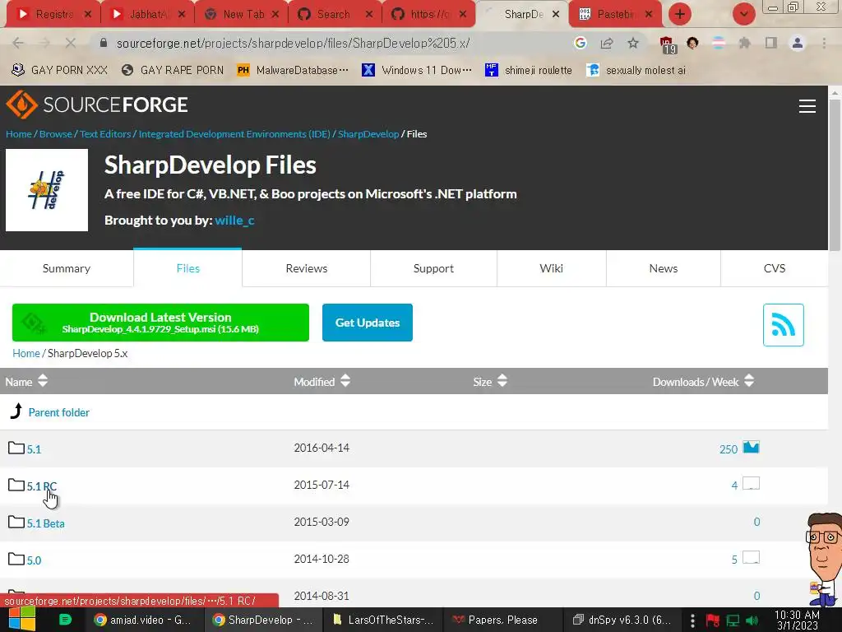Open dnSpy v6.3.0 from the taskbar

click(622, 620)
